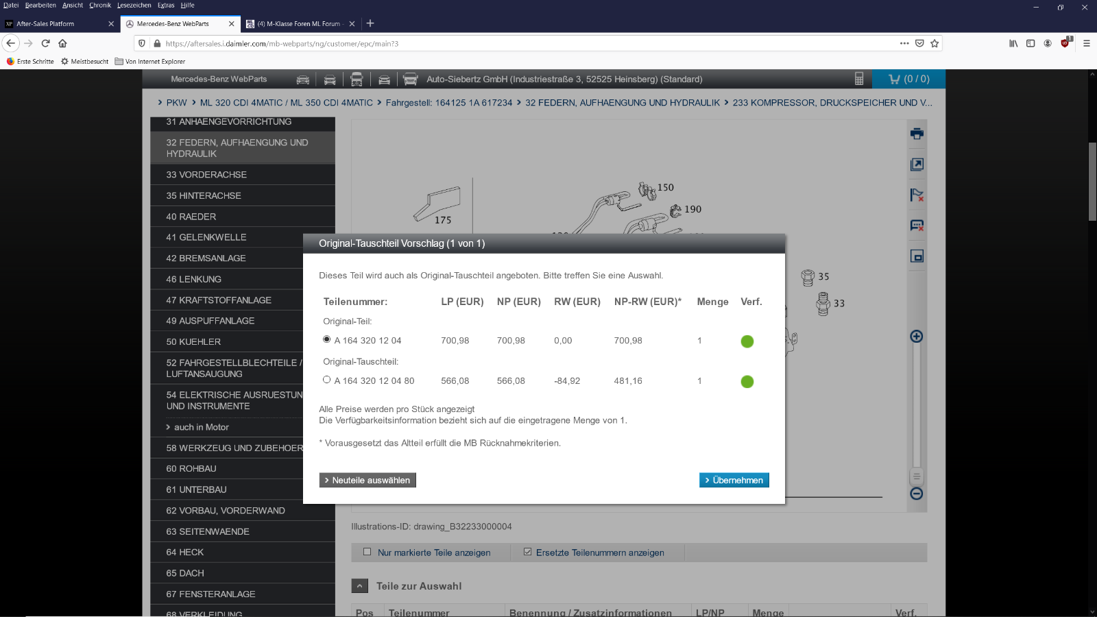Select exchange part A 164 320 12 04 80

click(x=327, y=380)
